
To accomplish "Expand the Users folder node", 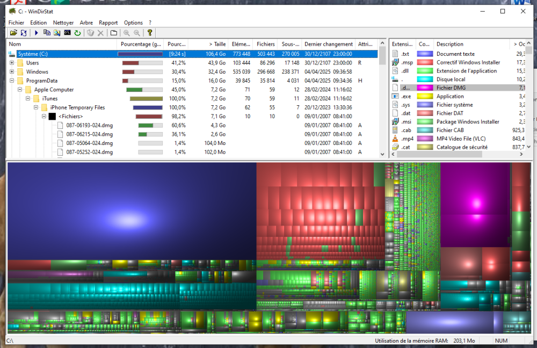I will [x=12, y=63].
